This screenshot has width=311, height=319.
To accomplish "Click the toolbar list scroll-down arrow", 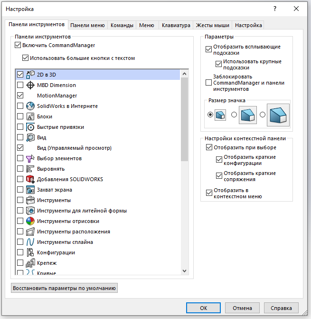I will 184,271.
